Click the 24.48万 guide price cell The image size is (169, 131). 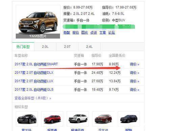(x=97, y=73)
